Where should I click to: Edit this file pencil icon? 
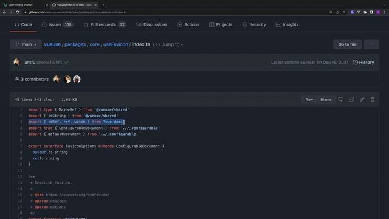(362, 99)
